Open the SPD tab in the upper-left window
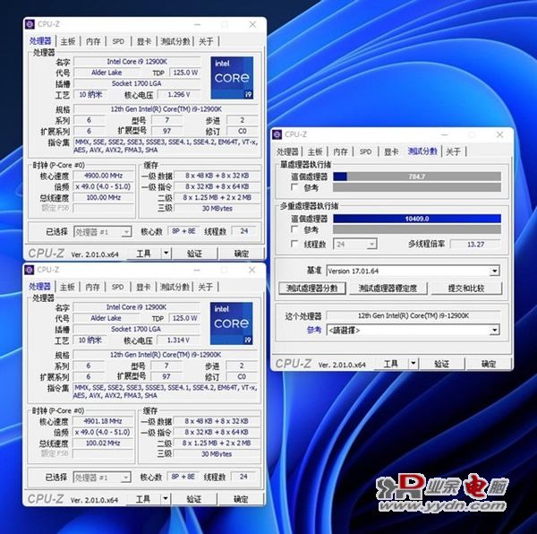537x534 pixels. coord(118,41)
